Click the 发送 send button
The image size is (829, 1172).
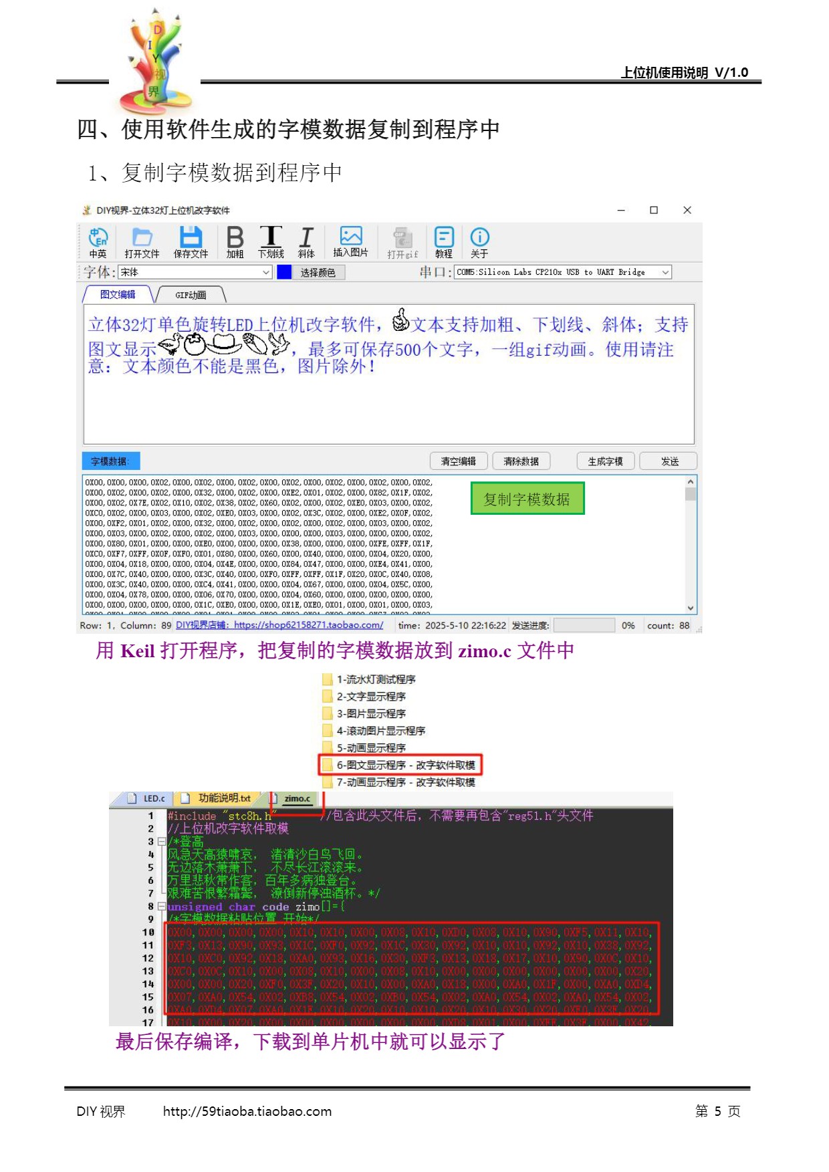pyautogui.click(x=669, y=461)
